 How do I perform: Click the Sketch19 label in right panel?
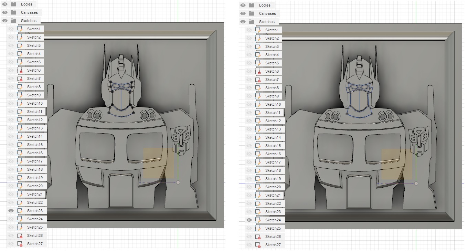coord(273,179)
